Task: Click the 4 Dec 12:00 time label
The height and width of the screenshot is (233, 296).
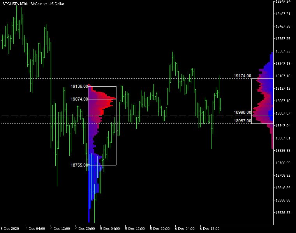Action: pos(60,229)
